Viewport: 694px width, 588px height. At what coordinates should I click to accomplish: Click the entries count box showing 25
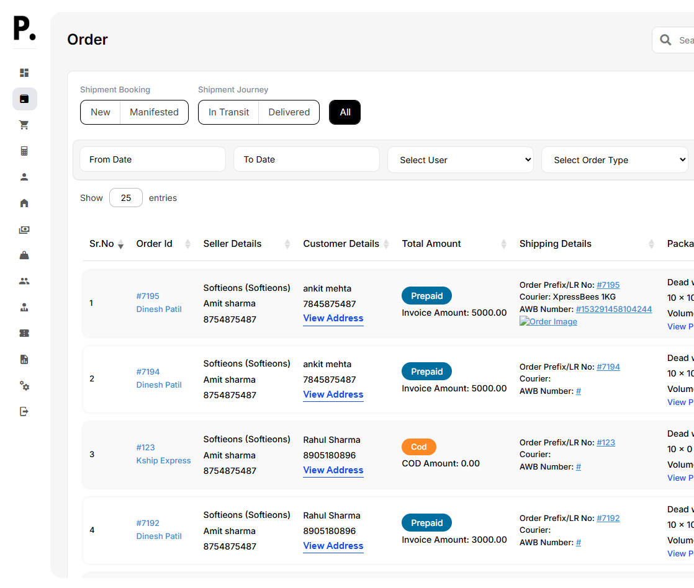pyautogui.click(x=126, y=198)
